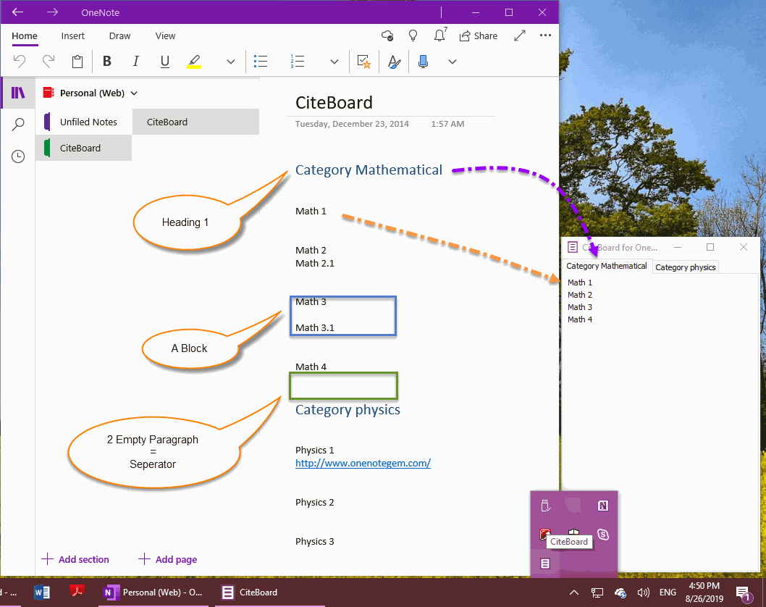Click the Paste clipboard icon

[x=77, y=62]
